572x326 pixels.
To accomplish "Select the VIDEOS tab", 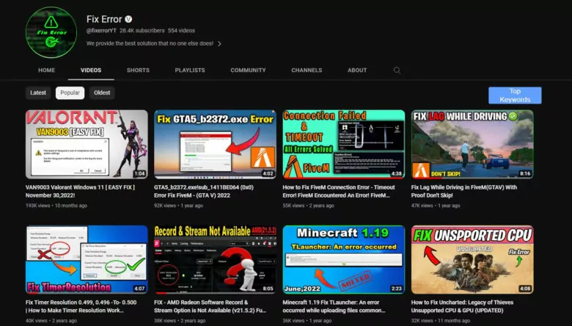I will (91, 70).
